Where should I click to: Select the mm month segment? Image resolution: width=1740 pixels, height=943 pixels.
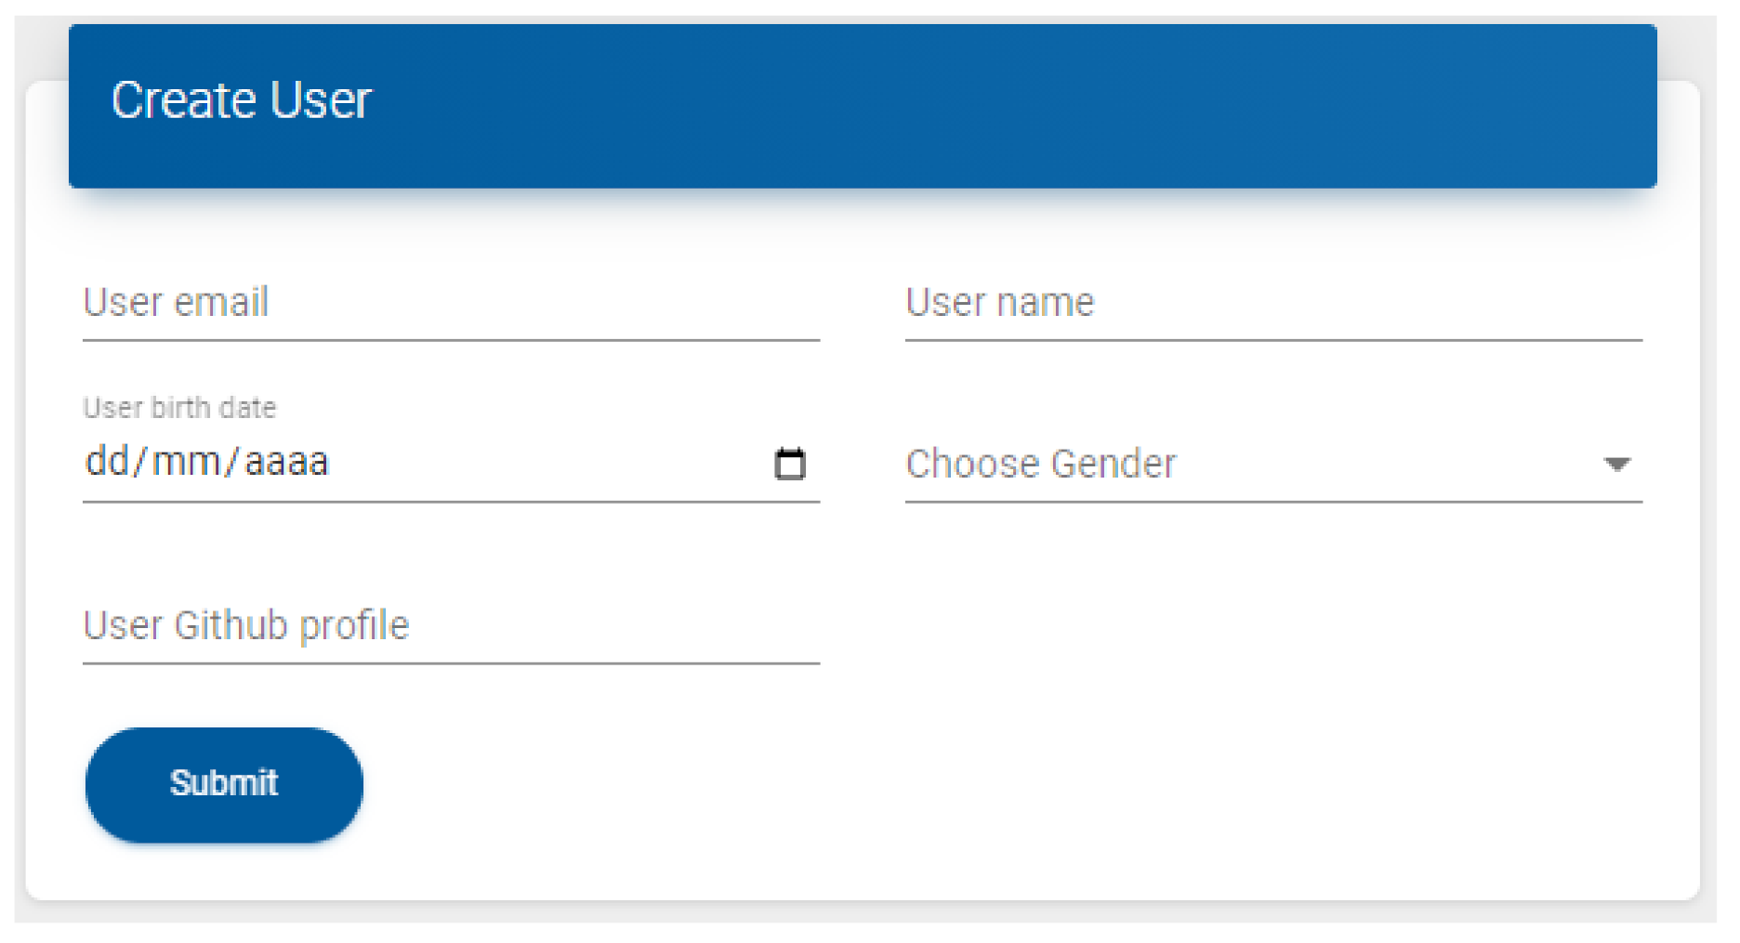[x=186, y=462]
